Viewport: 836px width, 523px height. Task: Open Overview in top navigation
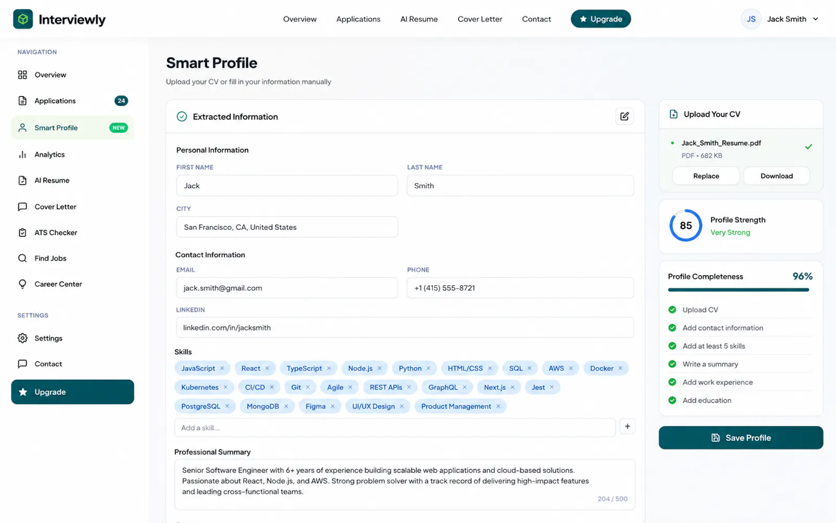click(300, 19)
